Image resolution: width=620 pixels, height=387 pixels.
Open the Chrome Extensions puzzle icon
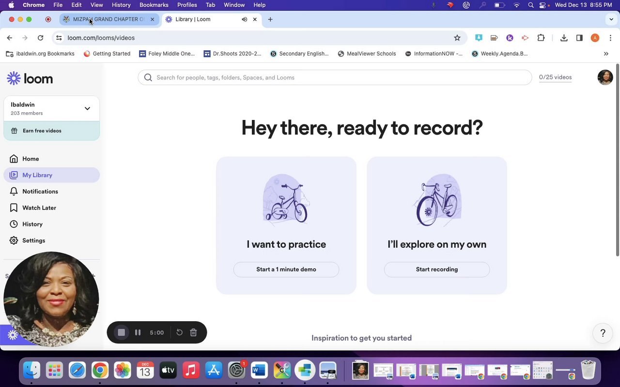tap(541, 38)
